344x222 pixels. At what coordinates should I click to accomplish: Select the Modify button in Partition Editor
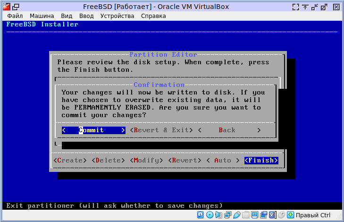point(147,160)
